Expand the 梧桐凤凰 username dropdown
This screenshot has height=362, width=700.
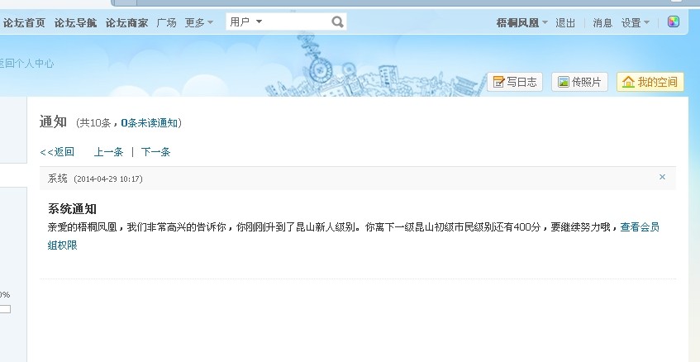(x=521, y=23)
